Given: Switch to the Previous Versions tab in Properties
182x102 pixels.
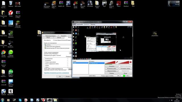Looking at the screenshot, I should point(50,36).
